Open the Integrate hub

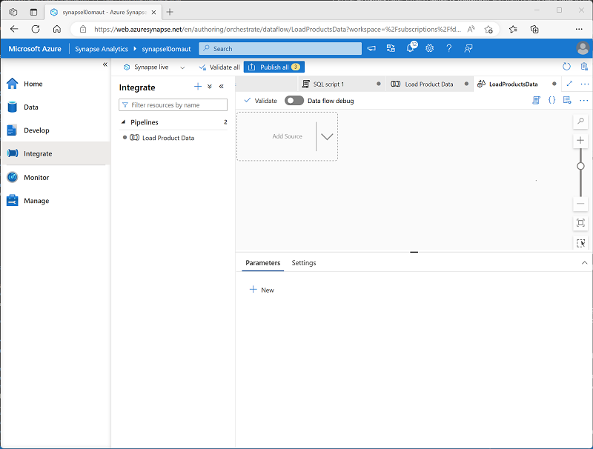coord(55,153)
